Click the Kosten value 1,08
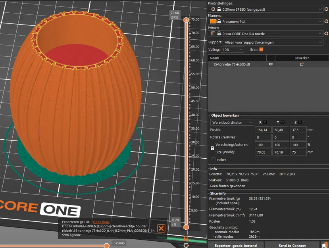 click(x=252, y=221)
